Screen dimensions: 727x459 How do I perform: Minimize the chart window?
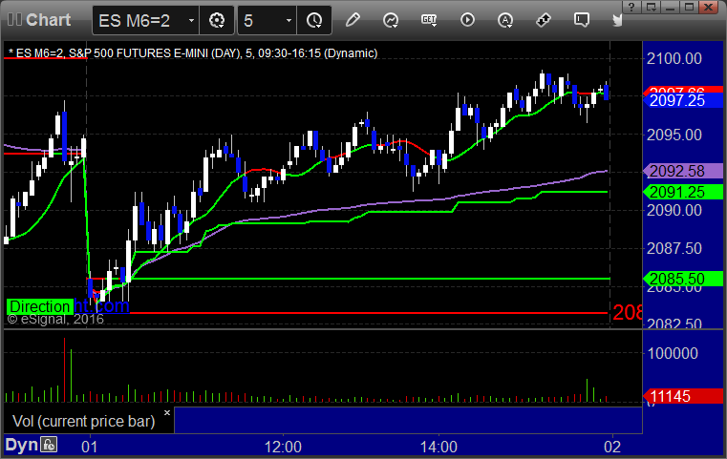[x=670, y=7]
